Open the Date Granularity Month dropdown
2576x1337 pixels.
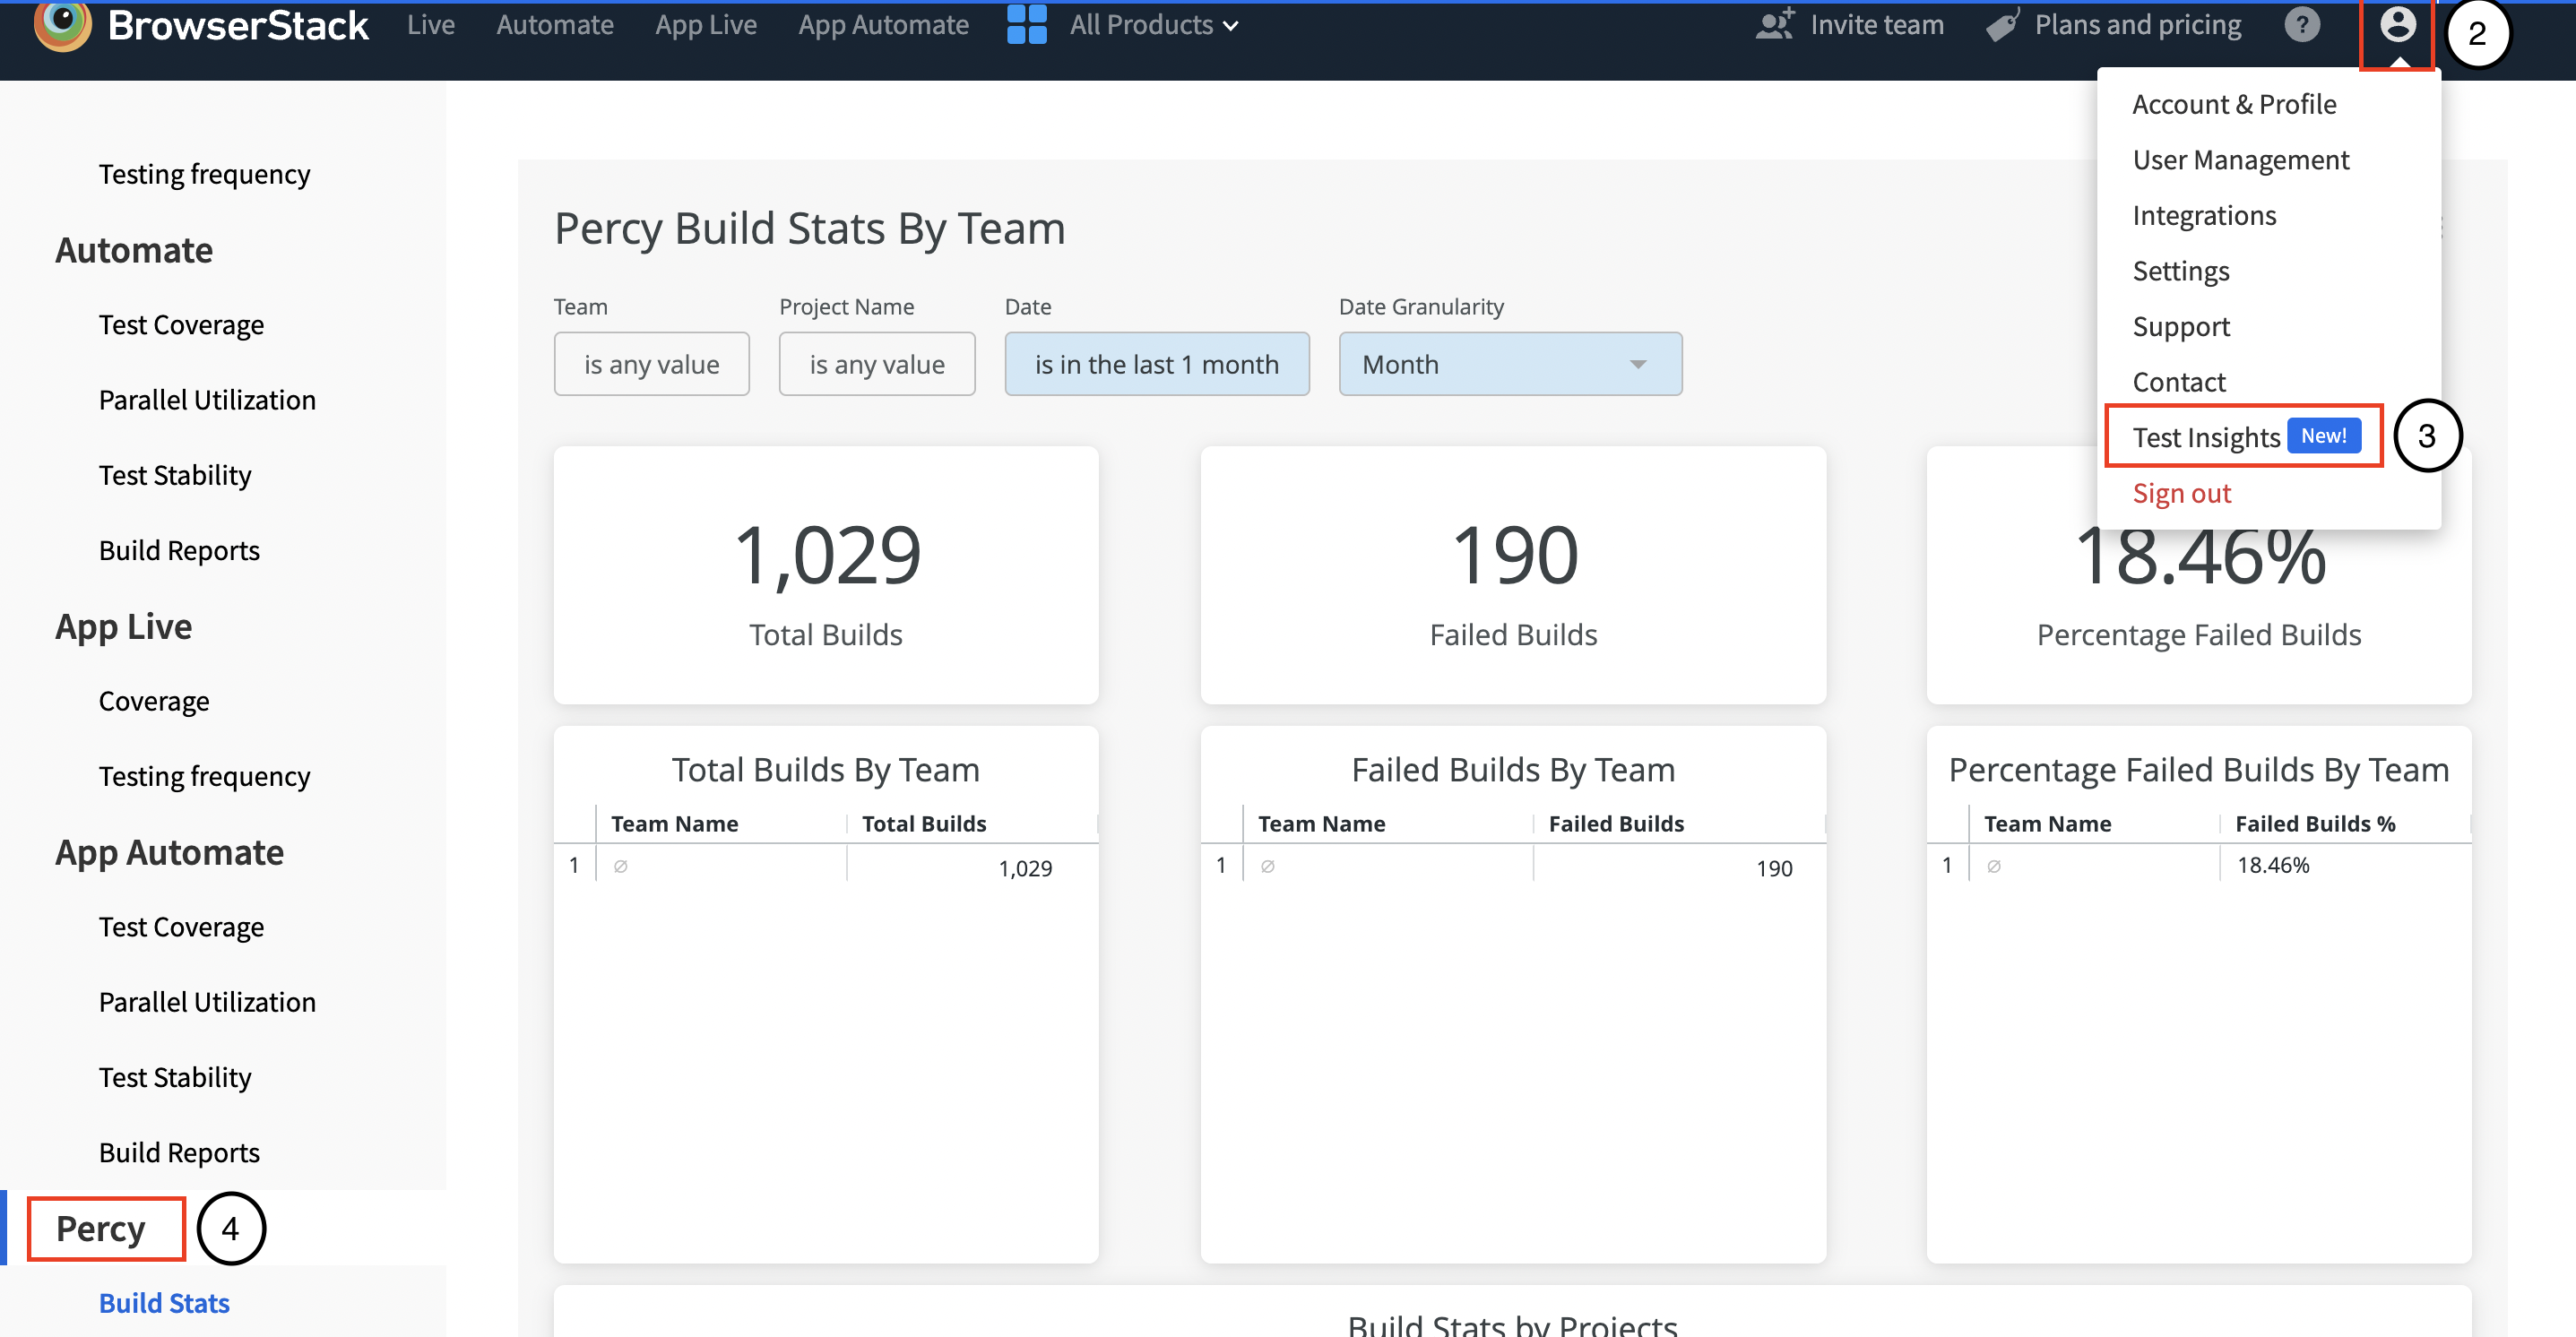tap(1509, 364)
